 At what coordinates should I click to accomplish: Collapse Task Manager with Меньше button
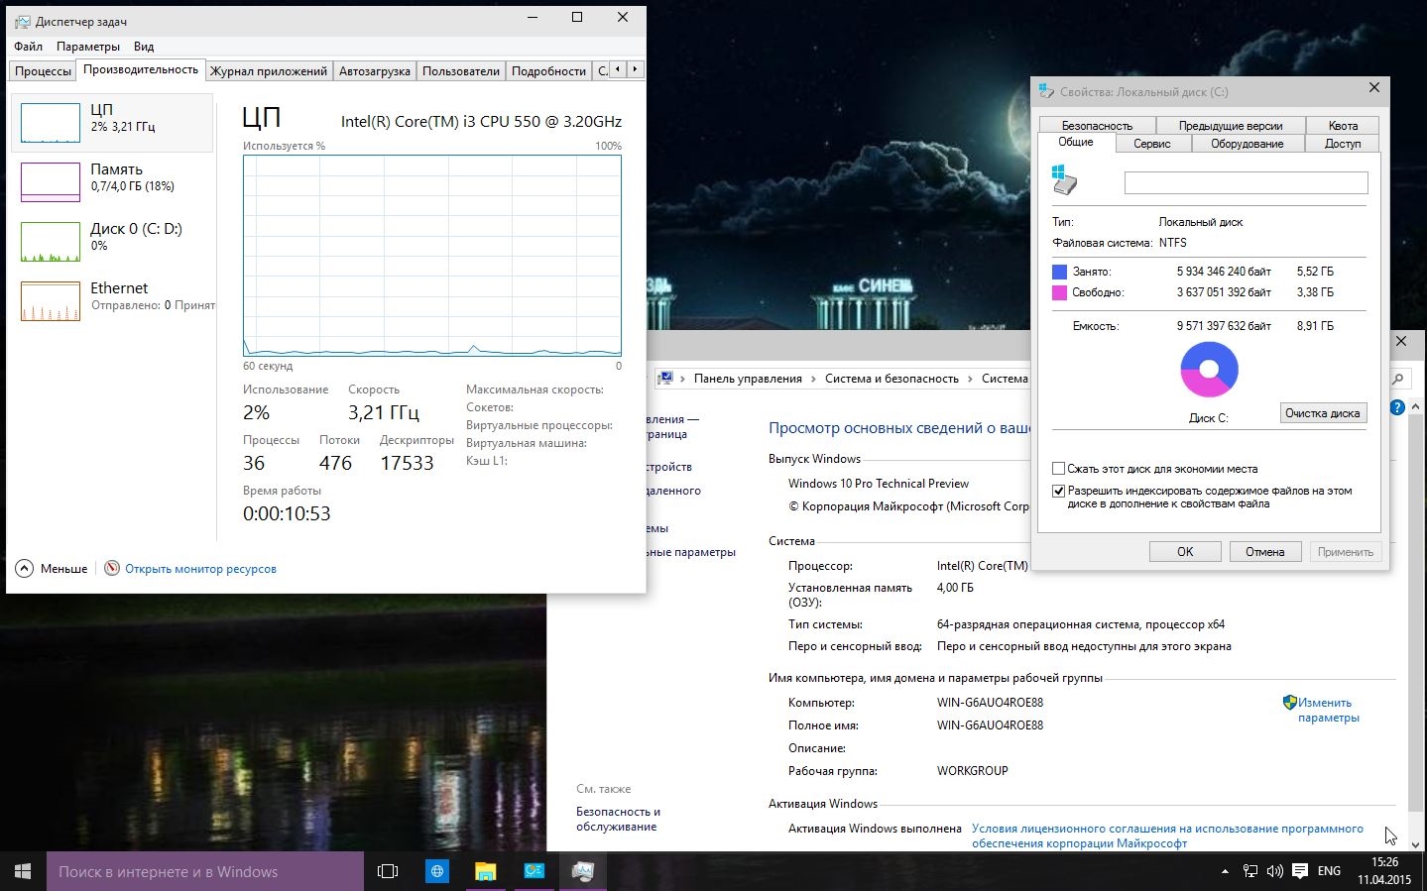click(x=53, y=569)
